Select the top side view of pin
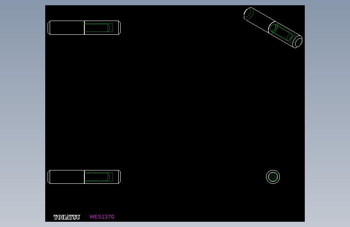The height and width of the screenshot is (227, 350). coord(84,28)
